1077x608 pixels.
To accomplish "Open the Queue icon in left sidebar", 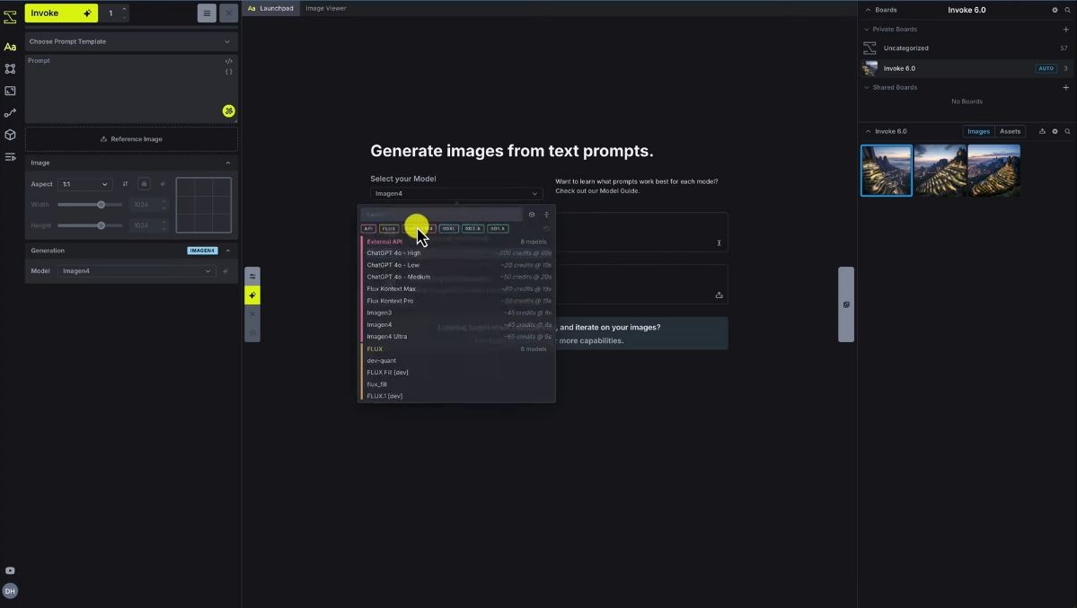I will tap(10, 157).
